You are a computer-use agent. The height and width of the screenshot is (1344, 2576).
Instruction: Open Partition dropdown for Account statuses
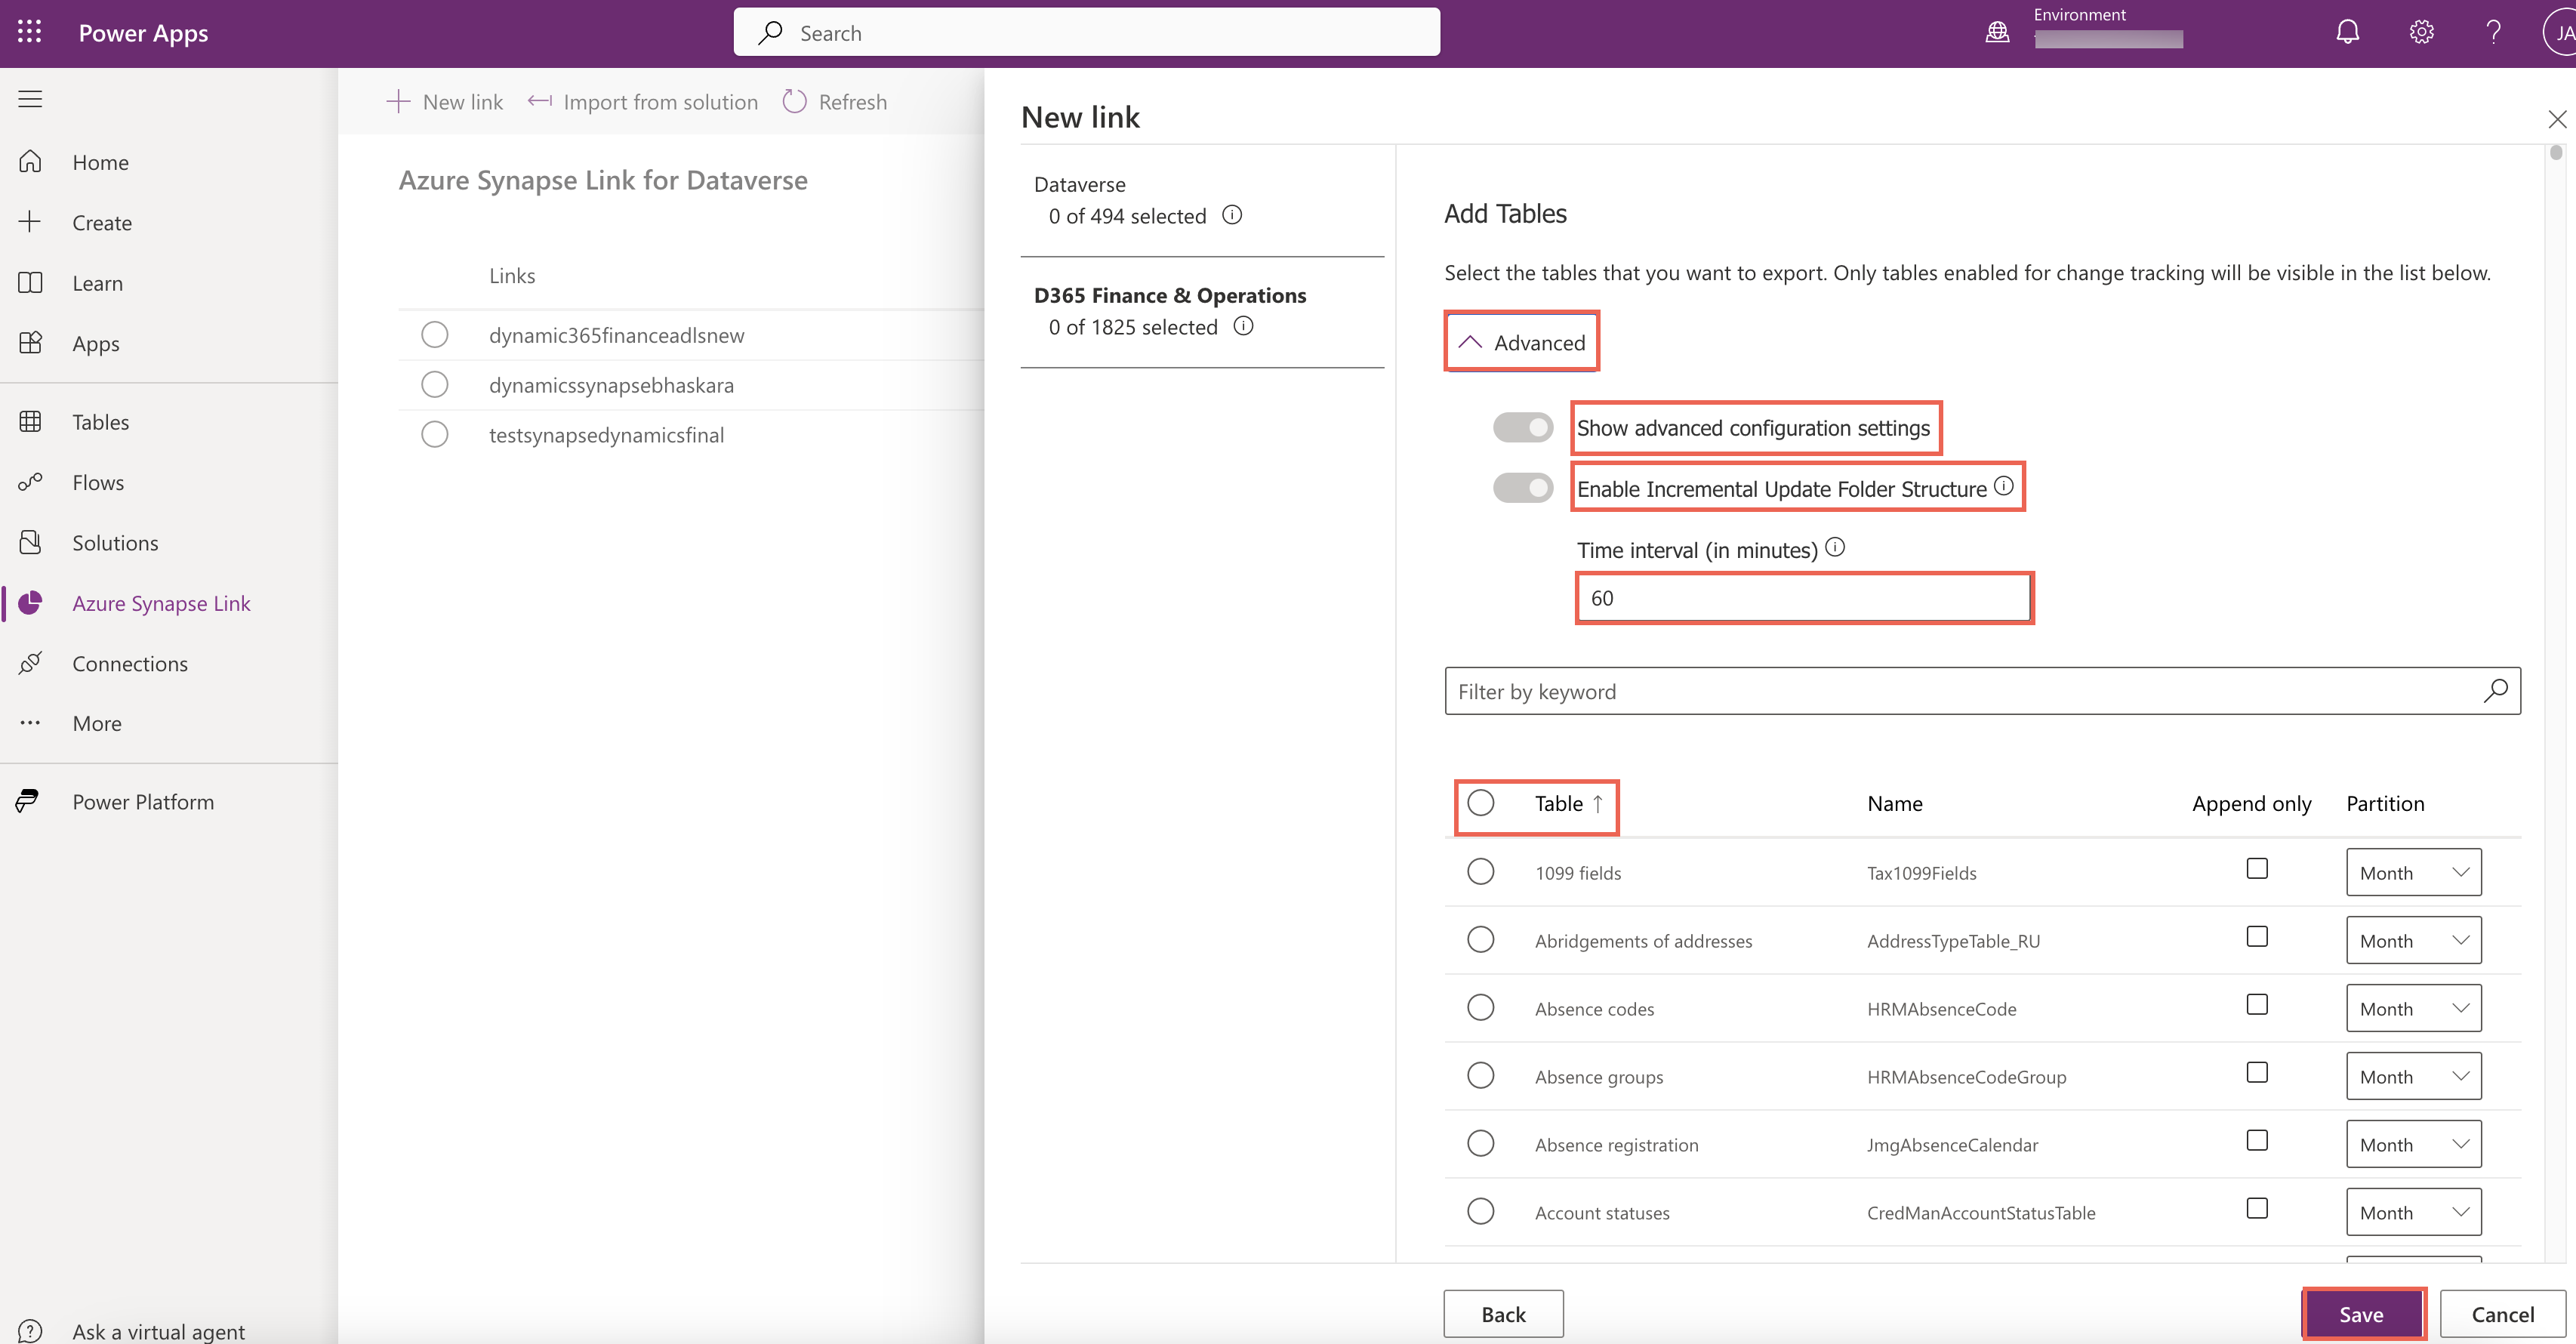tap(2413, 1212)
